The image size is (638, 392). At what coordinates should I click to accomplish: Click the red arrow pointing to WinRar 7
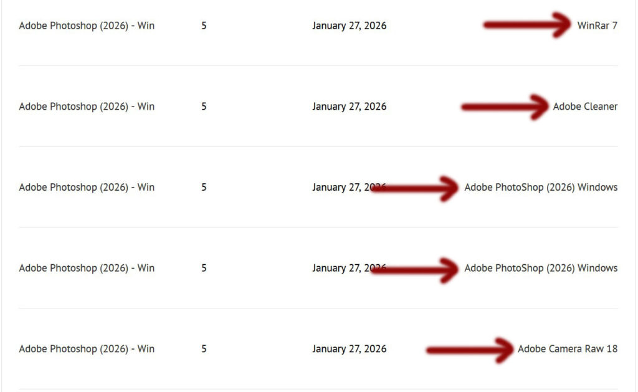(x=527, y=25)
